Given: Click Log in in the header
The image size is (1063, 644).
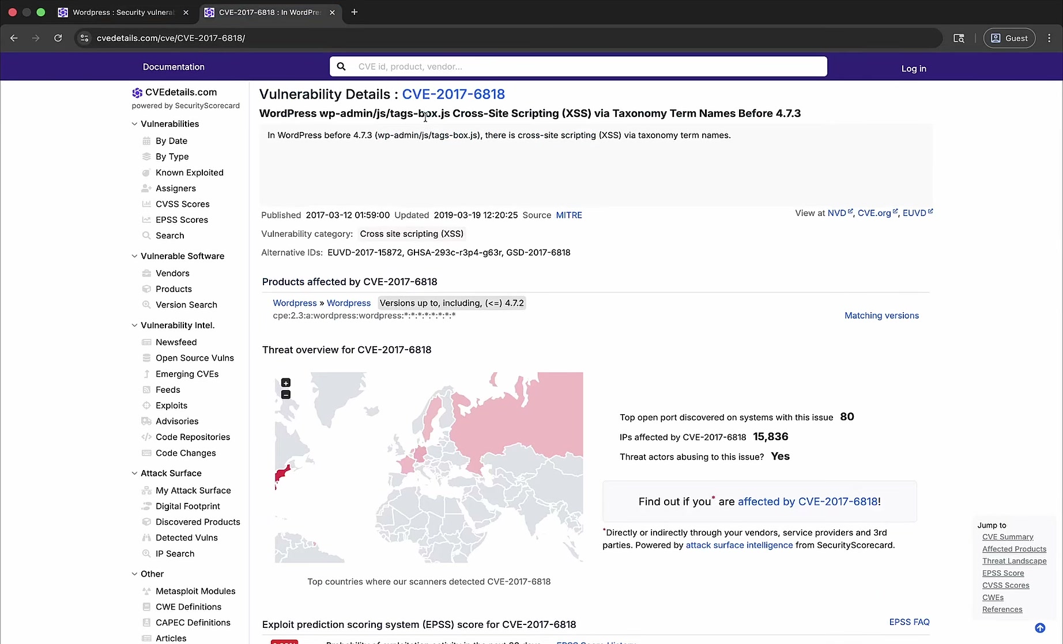Looking at the screenshot, I should (x=914, y=69).
